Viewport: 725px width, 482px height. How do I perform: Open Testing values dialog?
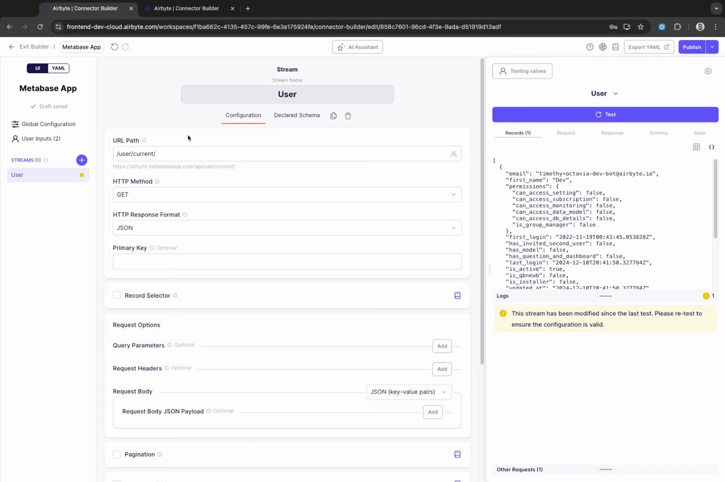click(522, 71)
